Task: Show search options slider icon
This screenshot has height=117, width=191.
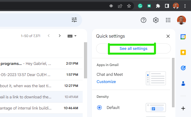Action: [x=74, y=20]
